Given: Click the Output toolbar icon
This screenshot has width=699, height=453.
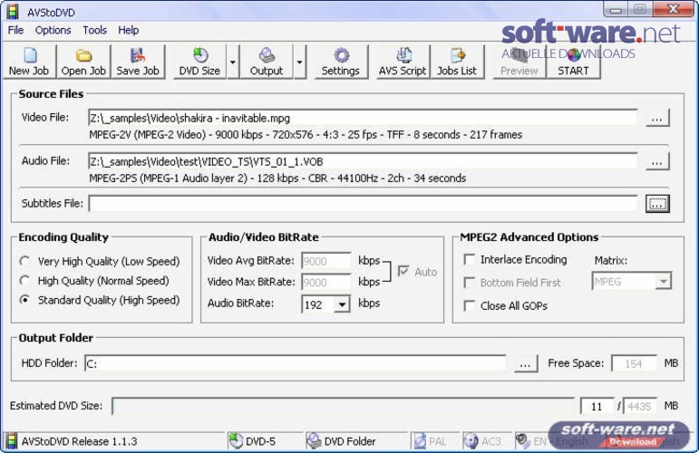Looking at the screenshot, I should (x=267, y=55).
